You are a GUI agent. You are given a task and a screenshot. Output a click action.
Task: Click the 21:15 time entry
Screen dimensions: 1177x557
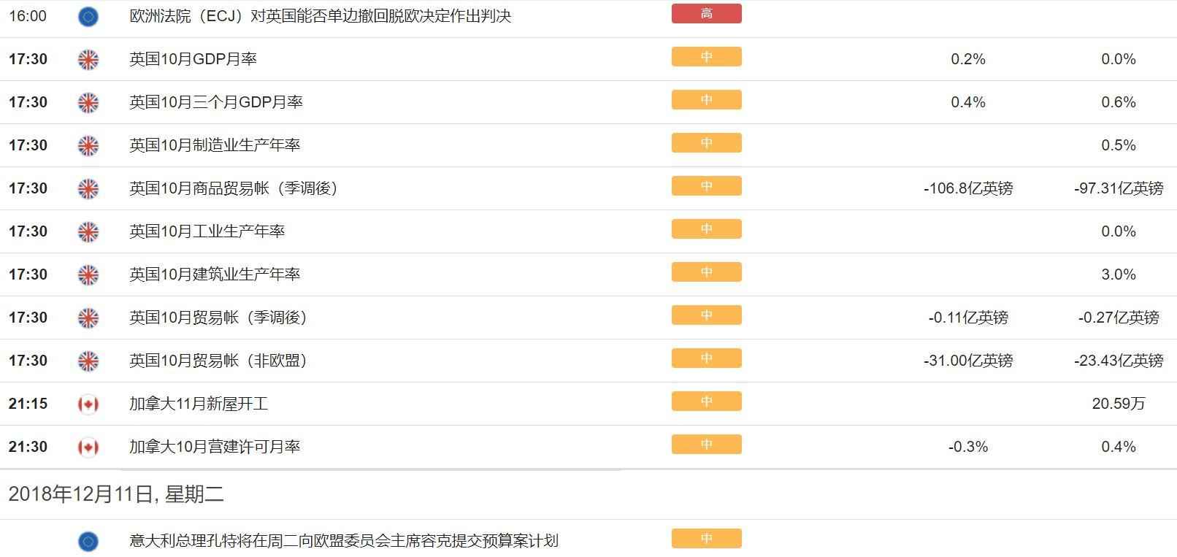click(28, 404)
